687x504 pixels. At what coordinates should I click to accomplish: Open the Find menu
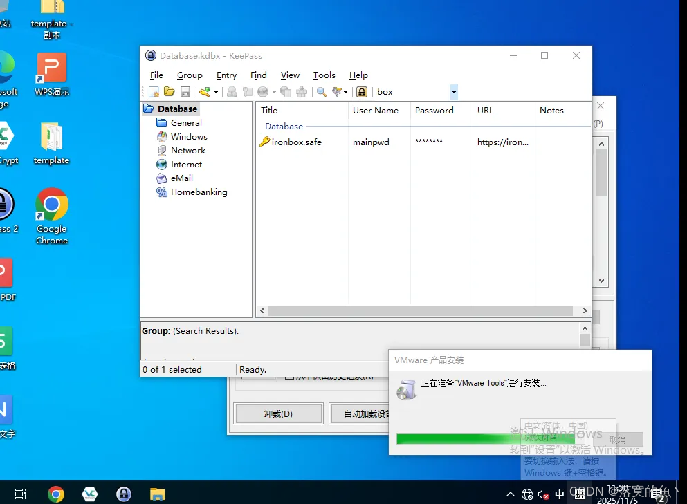tap(259, 75)
